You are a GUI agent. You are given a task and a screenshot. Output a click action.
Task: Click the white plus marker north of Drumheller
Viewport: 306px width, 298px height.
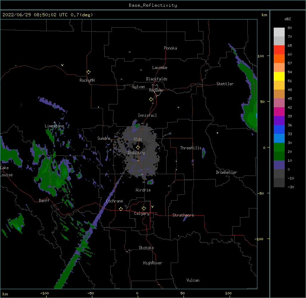click(217, 133)
